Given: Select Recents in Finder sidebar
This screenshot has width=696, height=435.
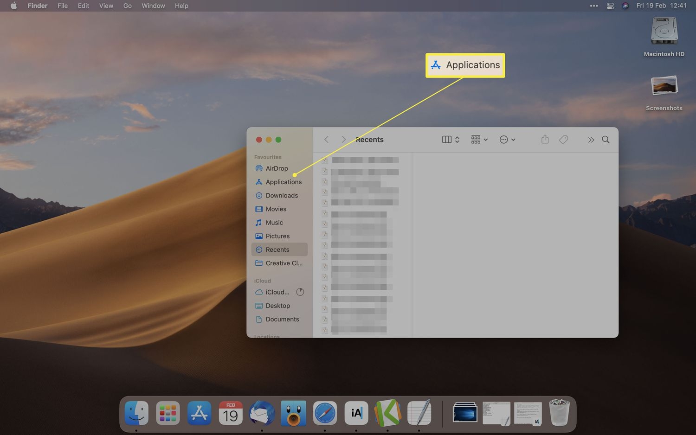Looking at the screenshot, I should coord(279,249).
